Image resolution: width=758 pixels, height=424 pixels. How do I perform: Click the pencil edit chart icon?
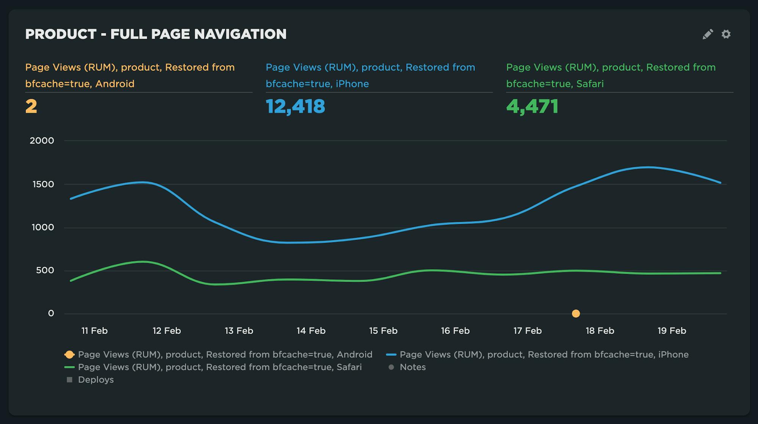tap(708, 34)
